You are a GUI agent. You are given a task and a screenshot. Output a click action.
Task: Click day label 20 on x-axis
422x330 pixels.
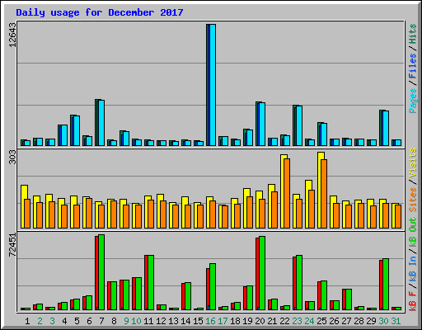pyautogui.click(x=260, y=321)
